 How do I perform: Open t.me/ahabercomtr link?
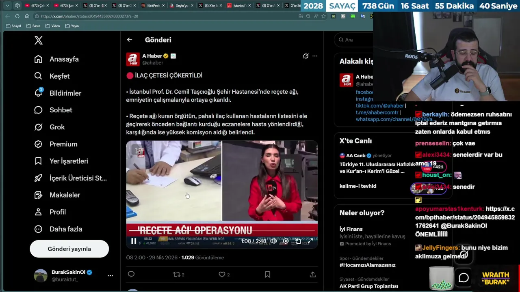click(377, 112)
